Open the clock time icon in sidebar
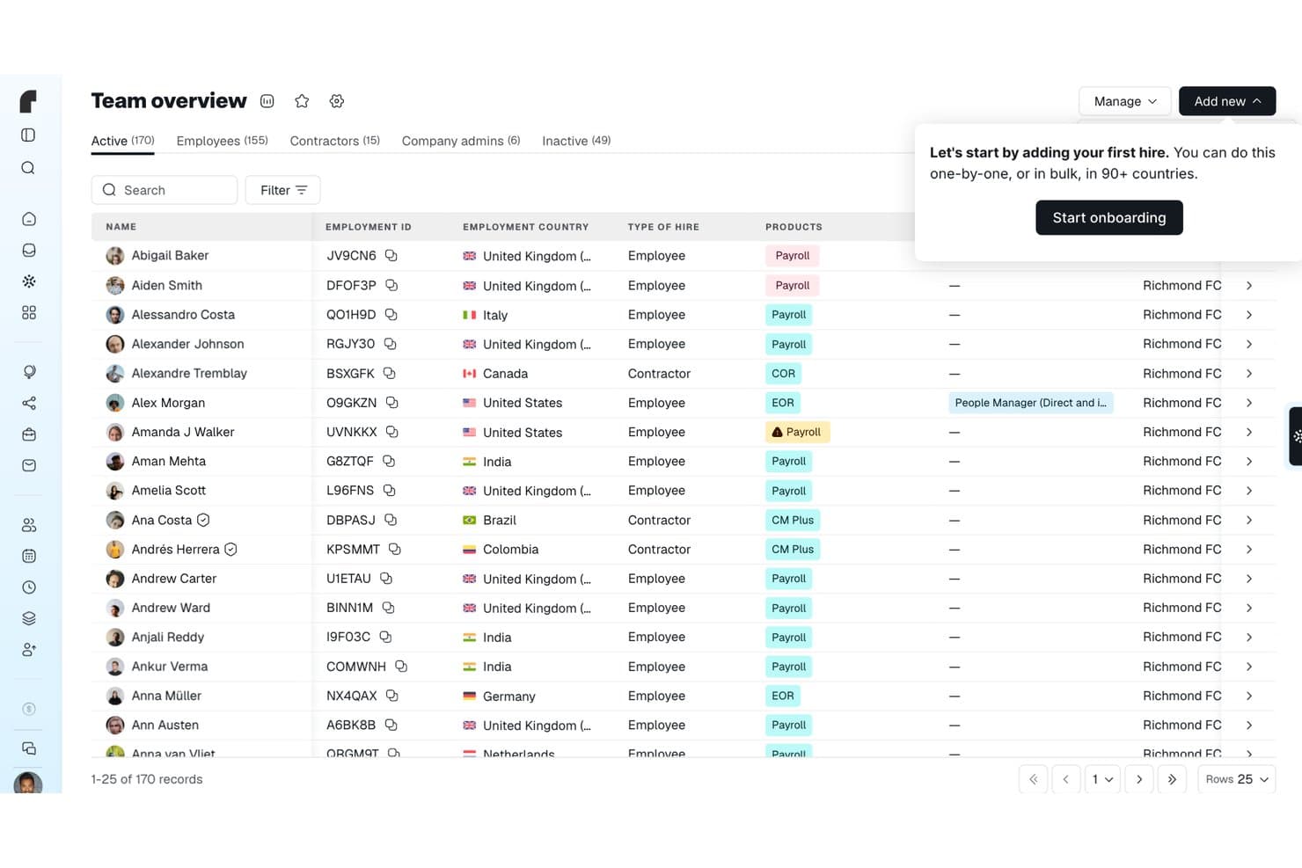 pyautogui.click(x=29, y=587)
